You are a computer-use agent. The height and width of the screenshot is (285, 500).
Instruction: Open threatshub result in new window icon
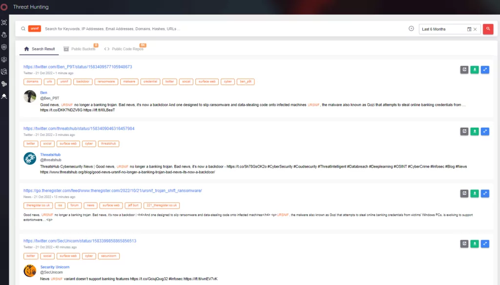click(464, 132)
